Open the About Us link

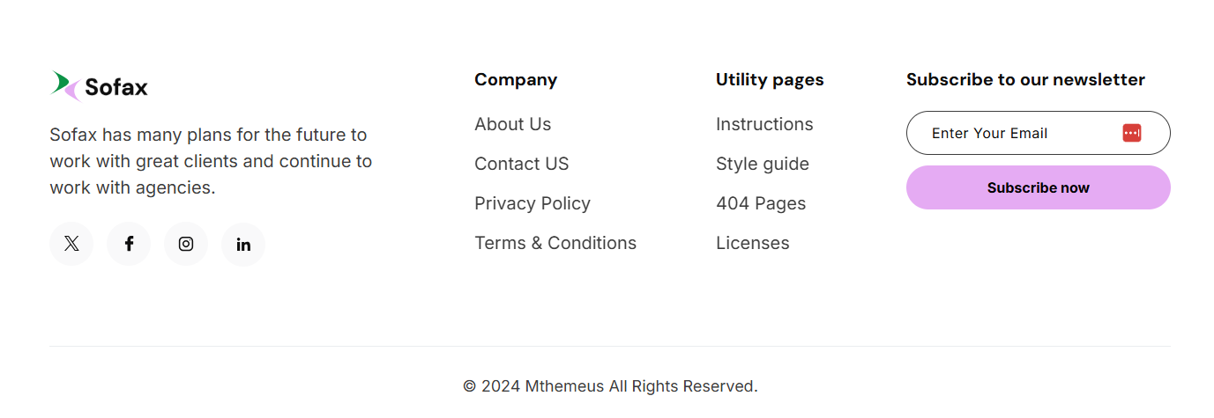pyautogui.click(x=512, y=124)
